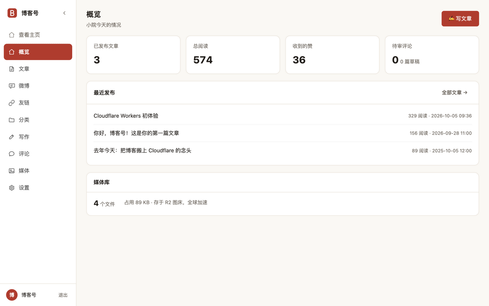Click the round 博 user avatar
Image resolution: width=489 pixels, height=306 pixels.
click(x=12, y=295)
